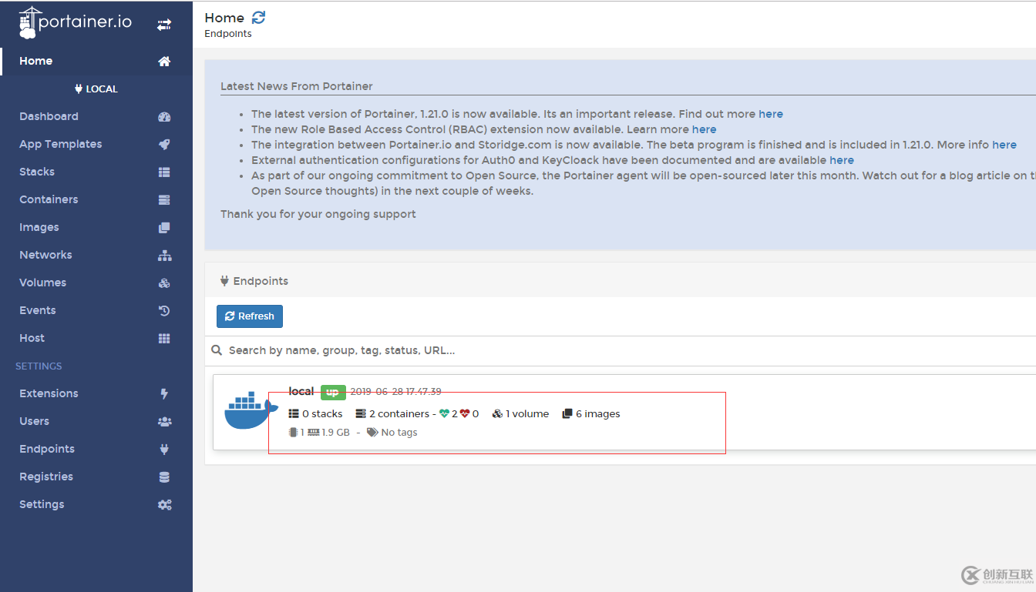The height and width of the screenshot is (592, 1036).
Task: Click the 'SETTINGS' section header
Action: click(x=39, y=366)
